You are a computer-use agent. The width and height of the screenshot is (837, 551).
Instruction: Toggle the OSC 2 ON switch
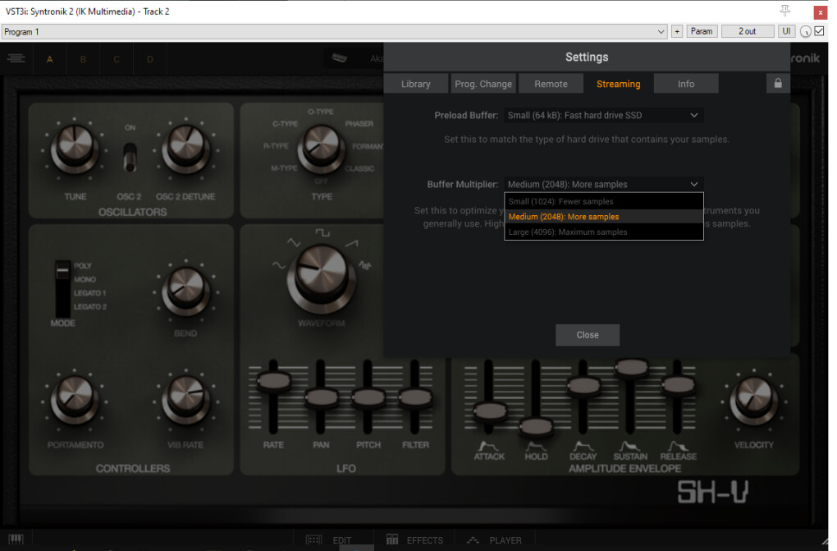click(130, 158)
